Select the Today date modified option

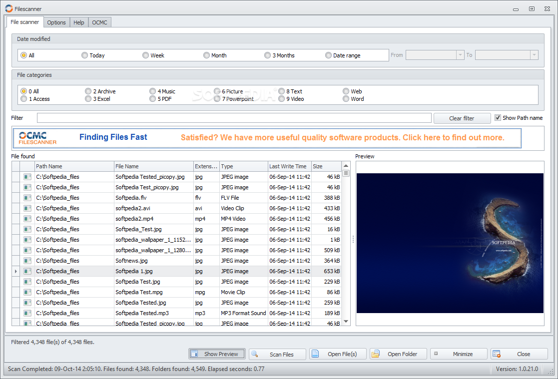pyautogui.click(x=93, y=55)
